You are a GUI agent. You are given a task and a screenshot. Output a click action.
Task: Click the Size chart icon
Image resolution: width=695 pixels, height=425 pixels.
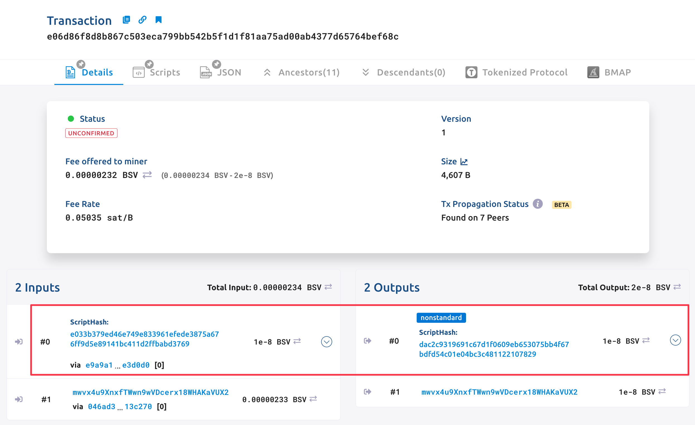point(464,162)
